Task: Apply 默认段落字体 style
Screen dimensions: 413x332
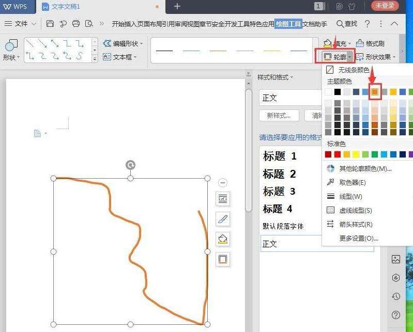Action: (283, 226)
